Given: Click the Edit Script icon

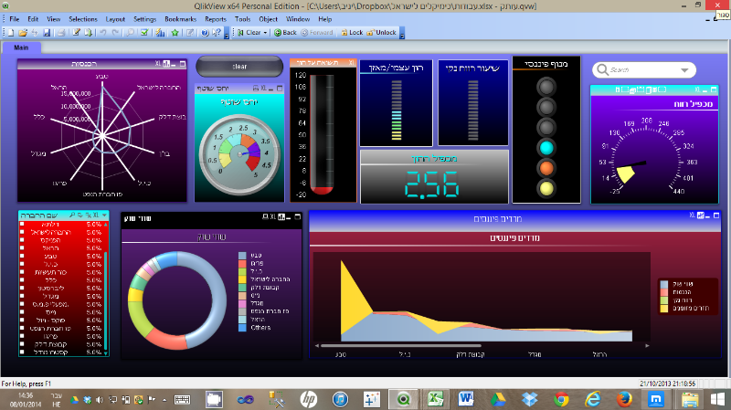Looking at the screenshot, I should 76,33.
